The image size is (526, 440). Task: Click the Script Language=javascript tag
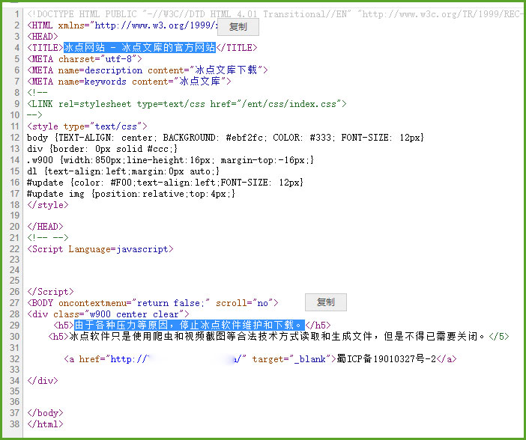100,249
